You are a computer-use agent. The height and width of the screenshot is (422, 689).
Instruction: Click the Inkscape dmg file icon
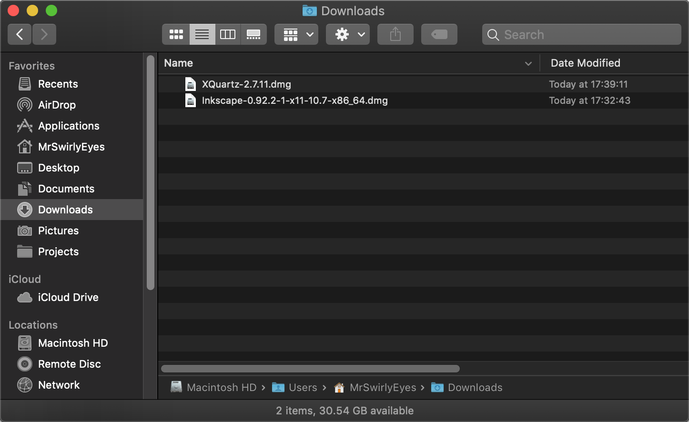point(191,100)
